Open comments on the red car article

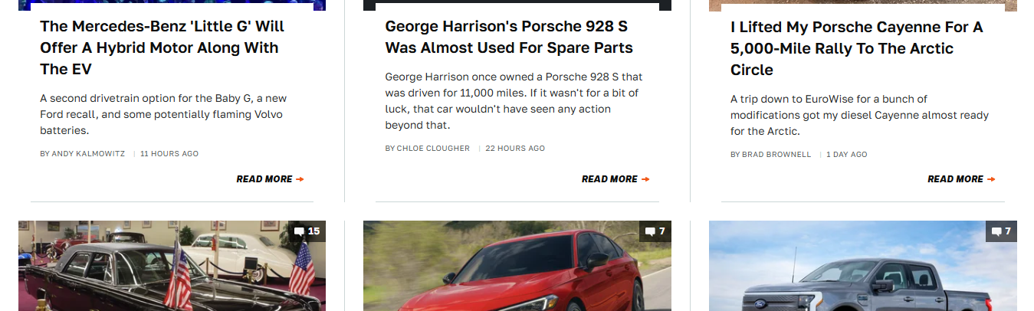tap(655, 231)
